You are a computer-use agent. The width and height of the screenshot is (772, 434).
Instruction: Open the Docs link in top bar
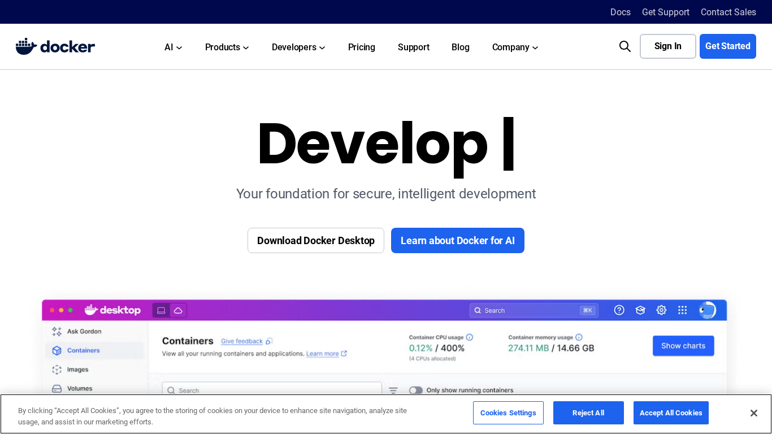tap(621, 12)
